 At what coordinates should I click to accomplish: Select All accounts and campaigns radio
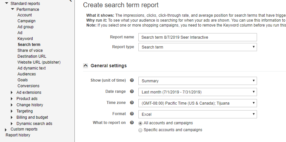140,123
